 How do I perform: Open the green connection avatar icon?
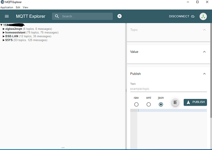[x=203, y=16]
